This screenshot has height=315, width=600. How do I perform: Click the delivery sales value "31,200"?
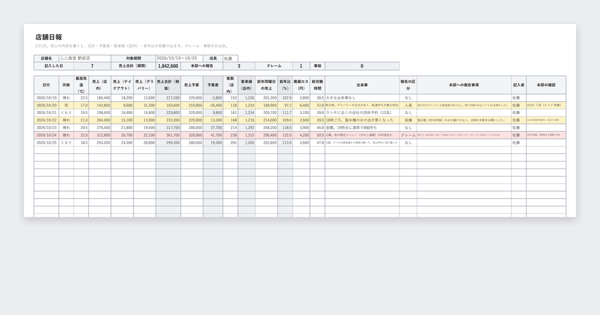[144, 105]
